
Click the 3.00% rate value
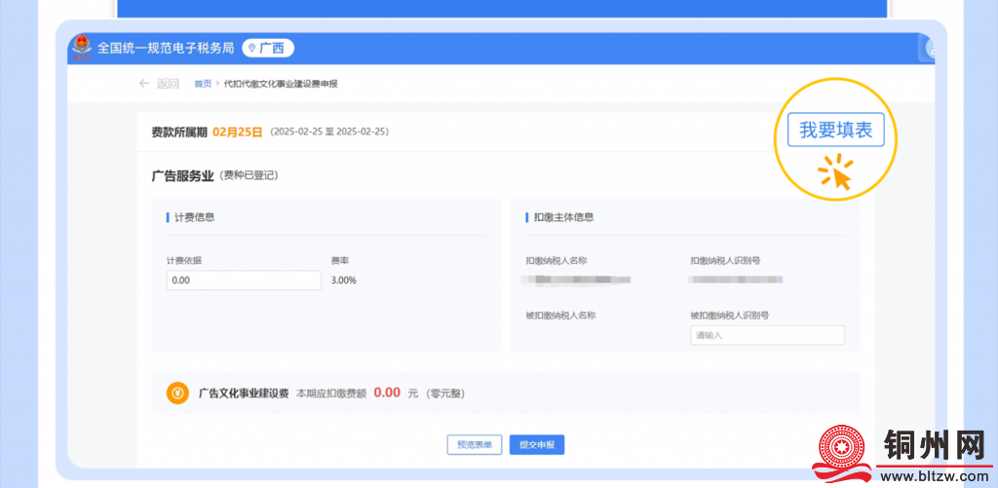344,281
